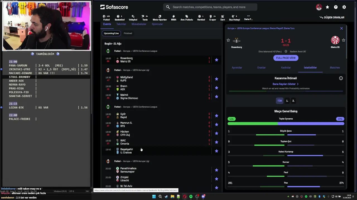
Task: Open the Futbol sport category
Action: (x=106, y=18)
